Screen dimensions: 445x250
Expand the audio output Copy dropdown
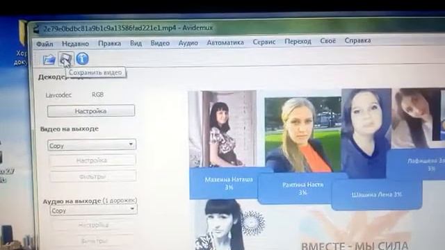[93, 210]
